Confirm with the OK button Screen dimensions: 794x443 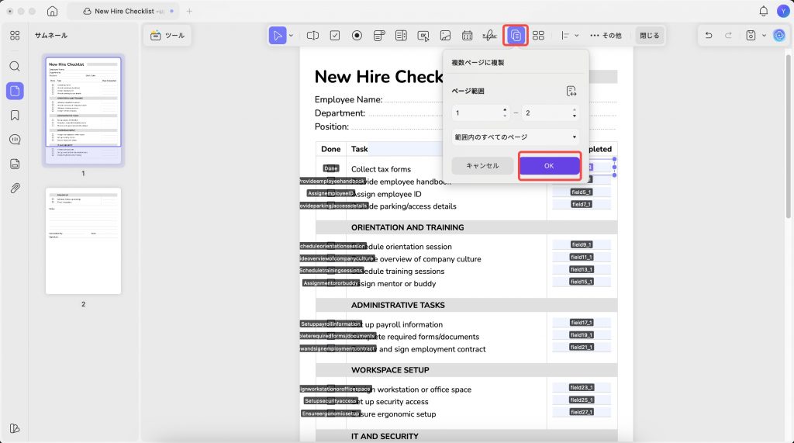tap(550, 166)
